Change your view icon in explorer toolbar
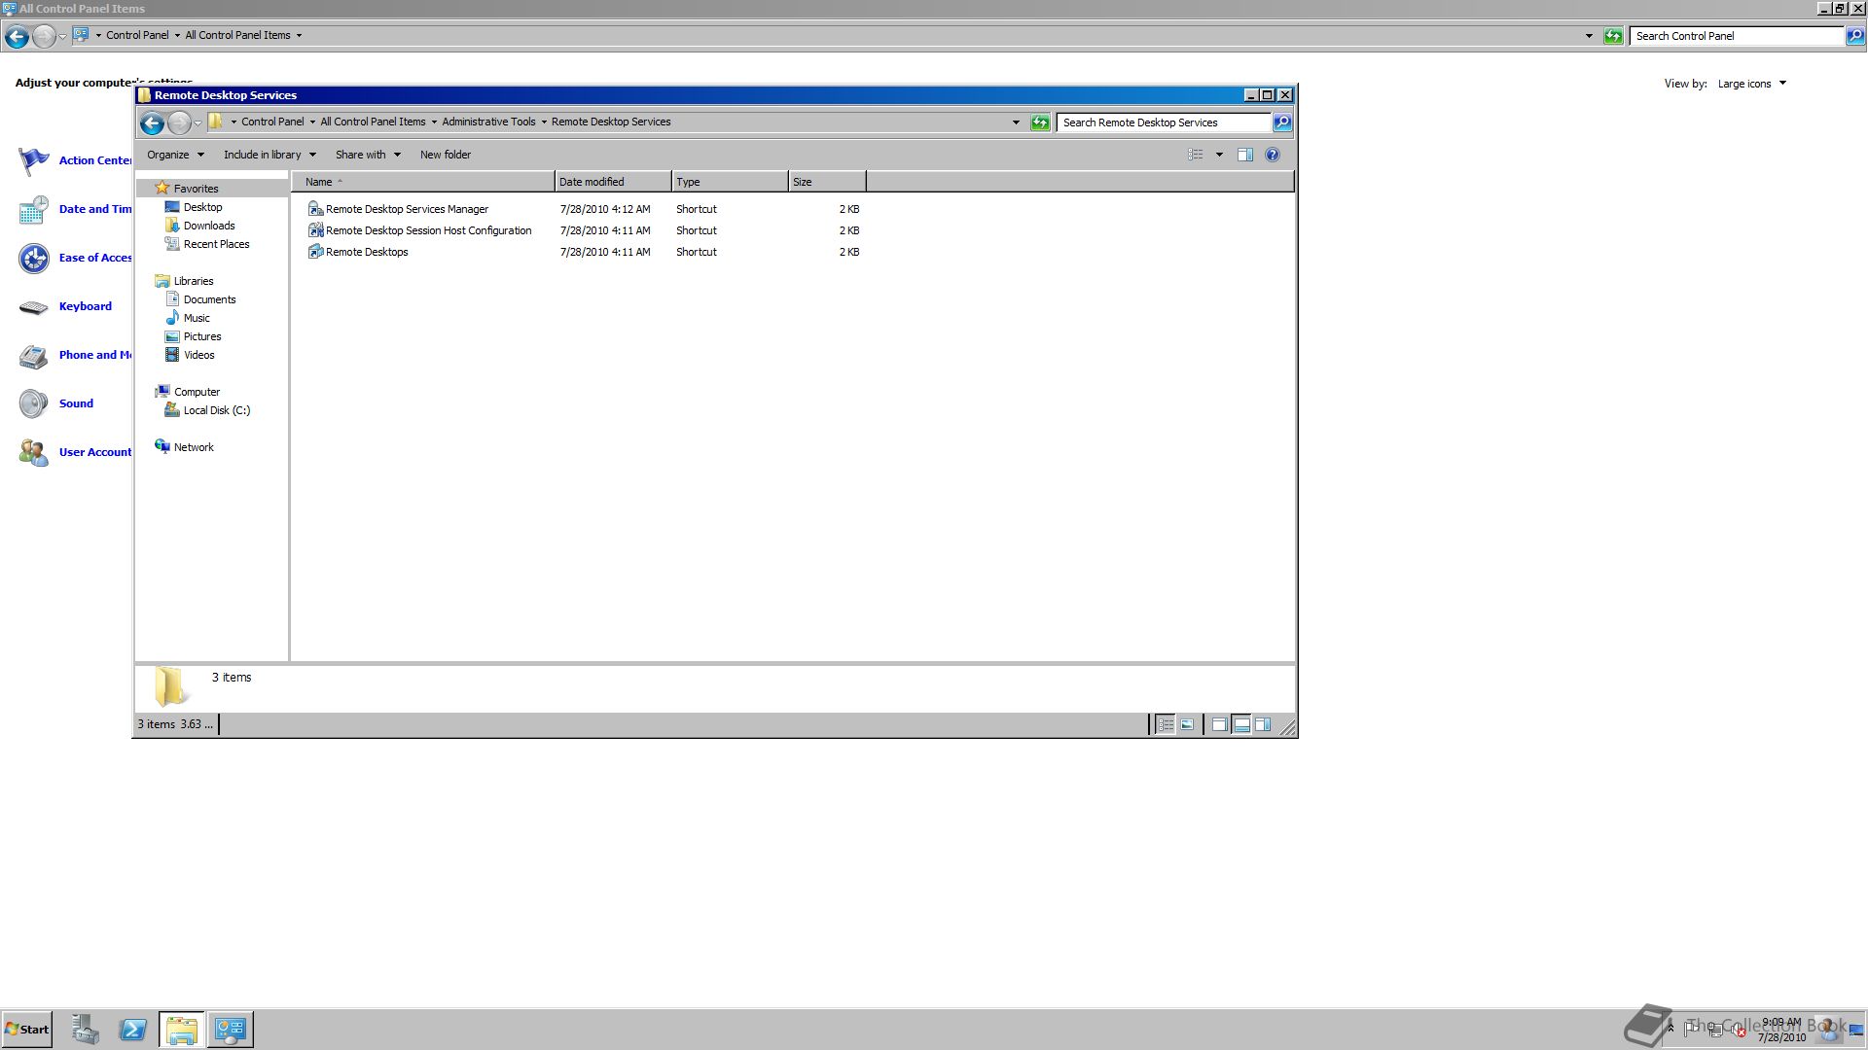The width and height of the screenshot is (1868, 1050). click(1196, 155)
